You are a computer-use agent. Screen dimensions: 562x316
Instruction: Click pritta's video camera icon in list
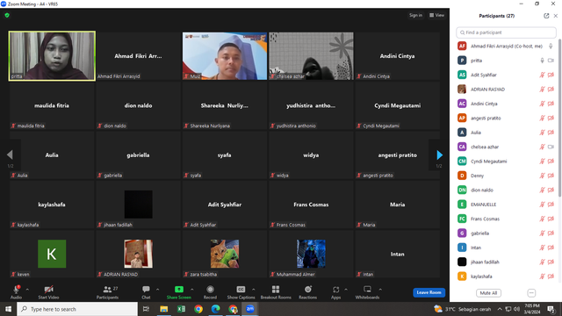click(x=551, y=61)
